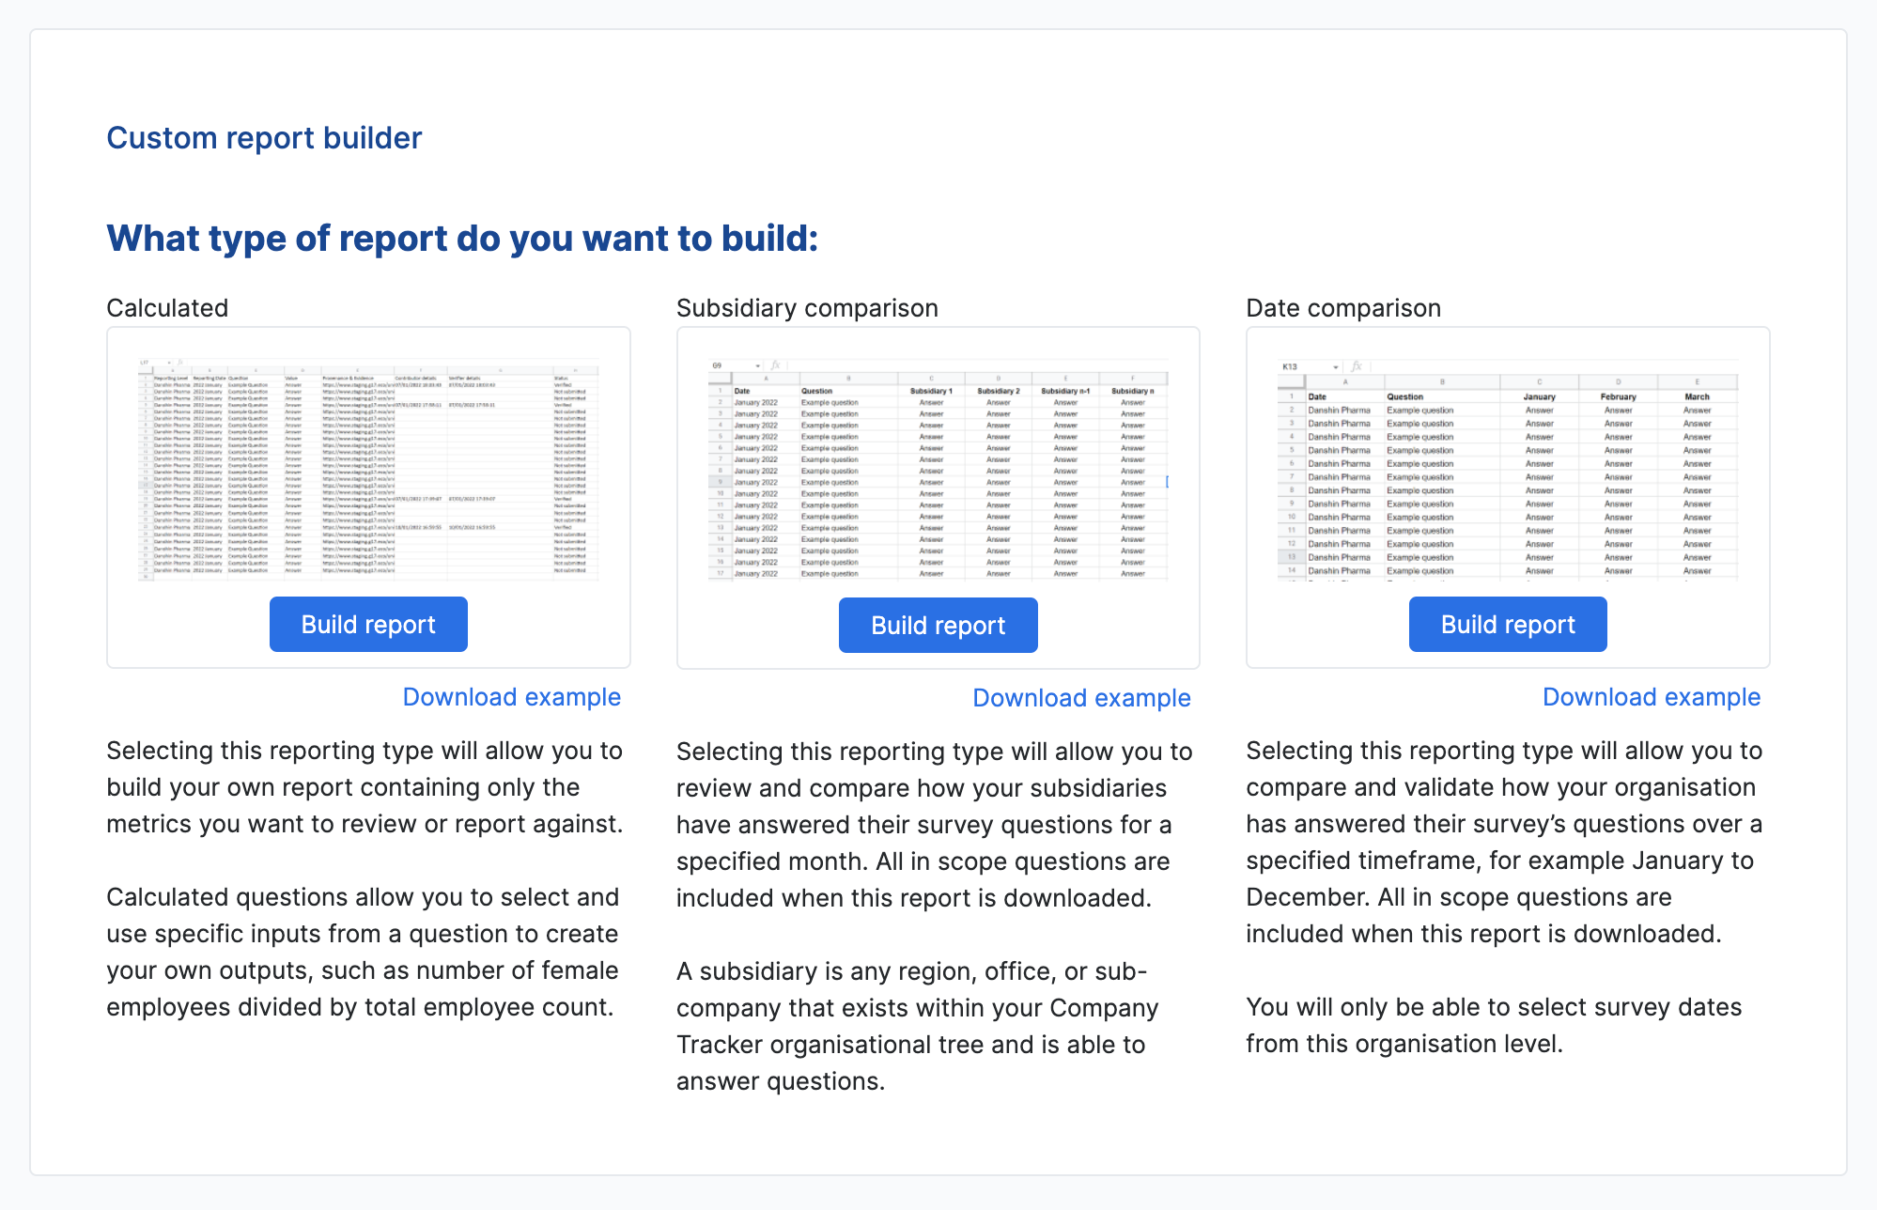Click the 'A subsidiary is any region' paragraph

click(x=917, y=1026)
